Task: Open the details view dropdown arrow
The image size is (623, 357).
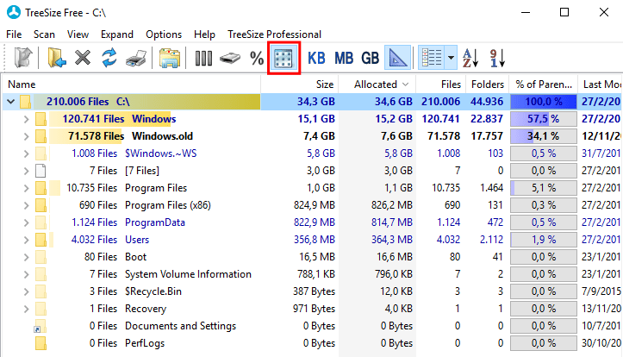Action: point(451,58)
